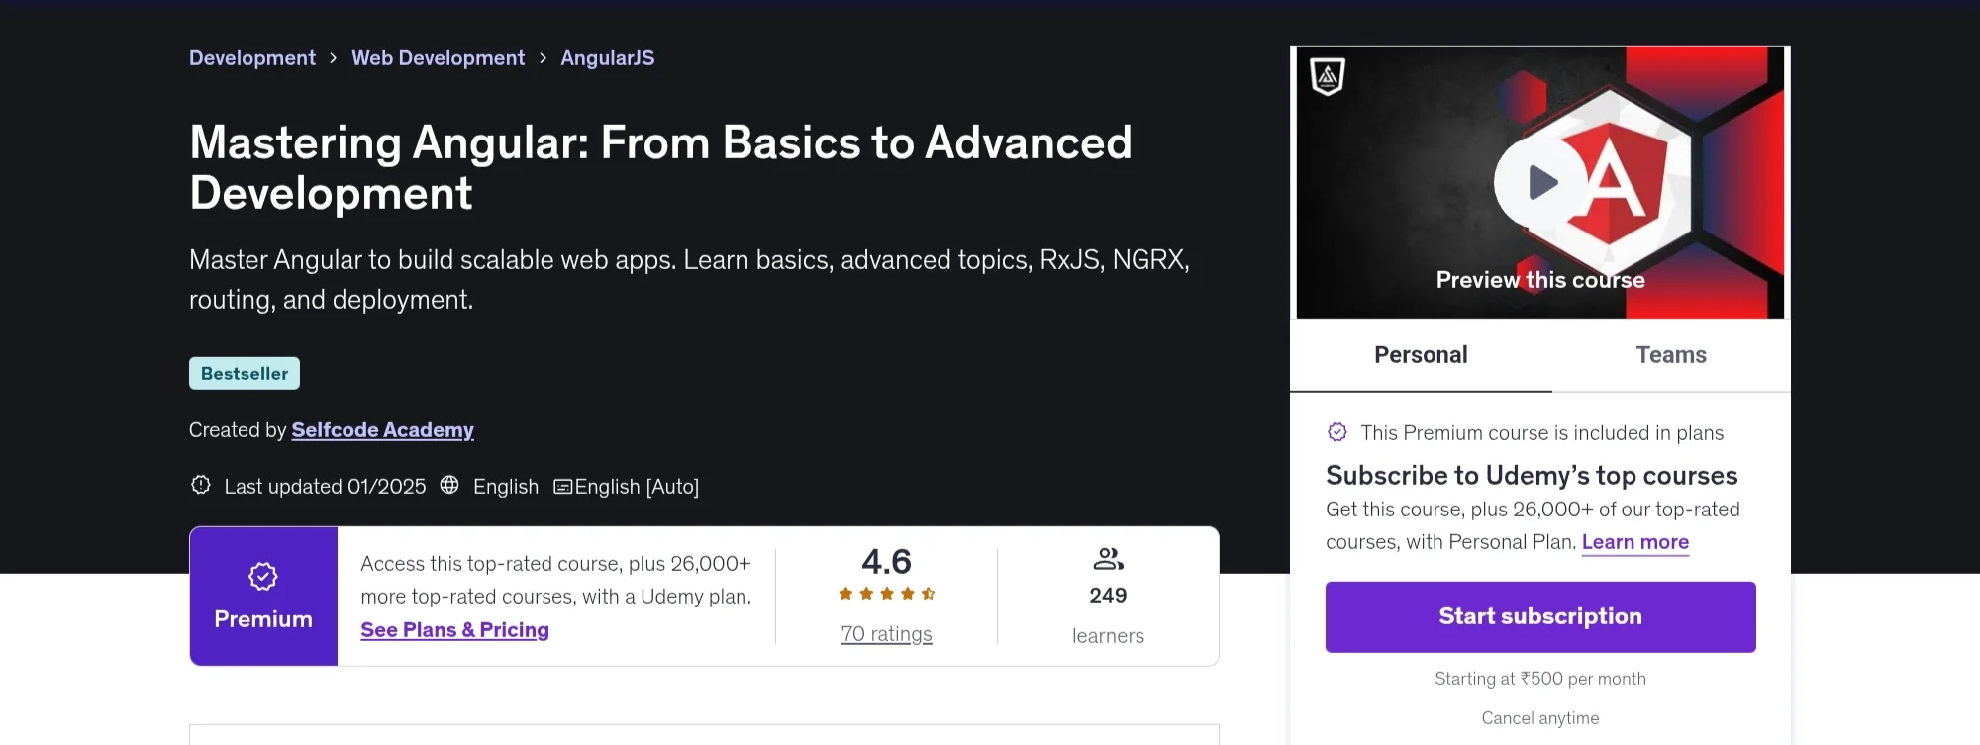Click the Premium badge checkmark icon

[x=263, y=576]
